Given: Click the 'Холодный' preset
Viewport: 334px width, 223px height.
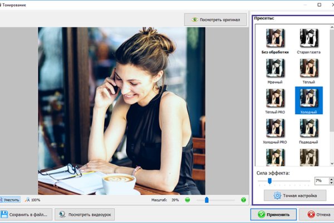Looking at the screenshot, I should 309,98.
